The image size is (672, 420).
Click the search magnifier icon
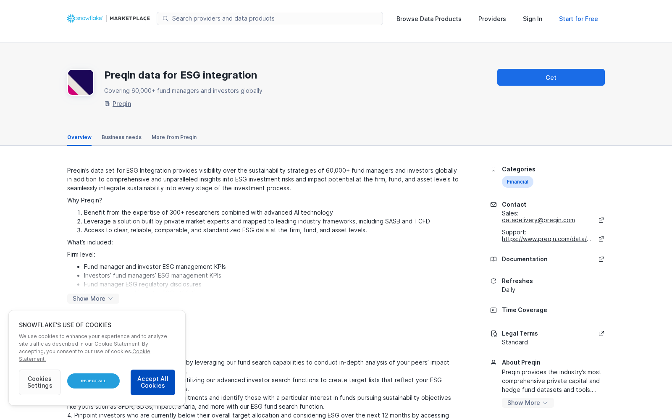(x=165, y=18)
